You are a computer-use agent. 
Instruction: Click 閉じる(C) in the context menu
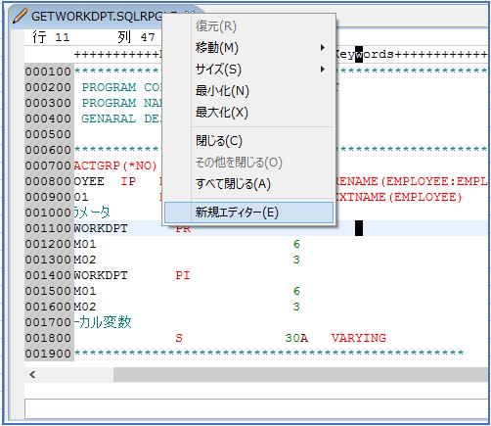coord(219,141)
